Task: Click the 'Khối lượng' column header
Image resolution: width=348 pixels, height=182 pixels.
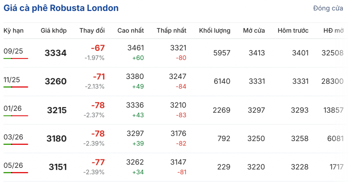Action: click(x=215, y=31)
